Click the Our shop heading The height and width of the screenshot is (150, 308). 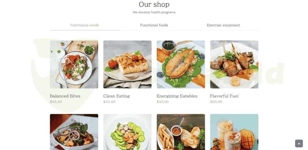pos(154,4)
